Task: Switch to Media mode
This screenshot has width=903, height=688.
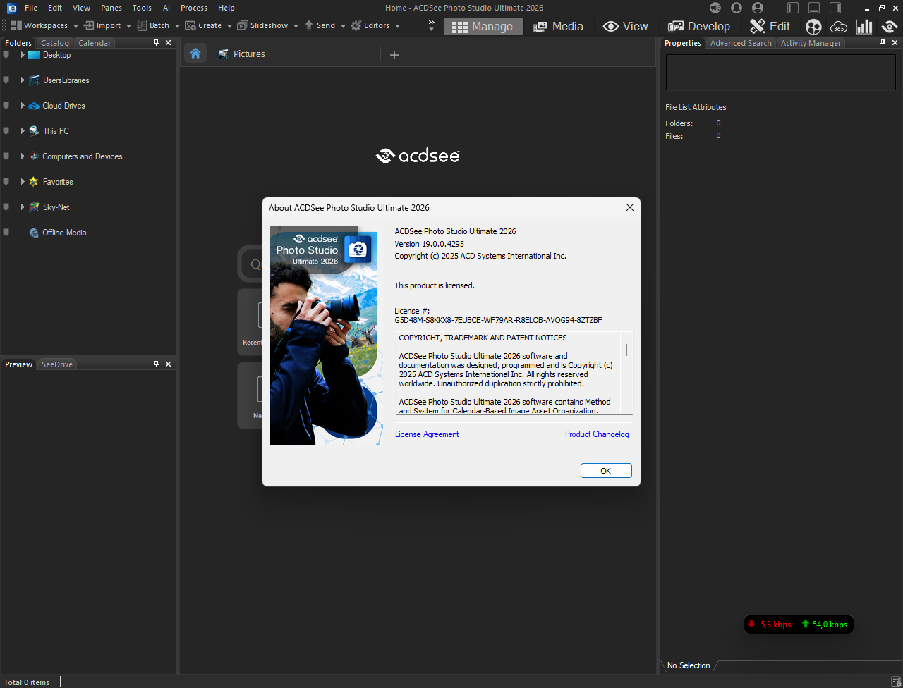Action: click(558, 26)
